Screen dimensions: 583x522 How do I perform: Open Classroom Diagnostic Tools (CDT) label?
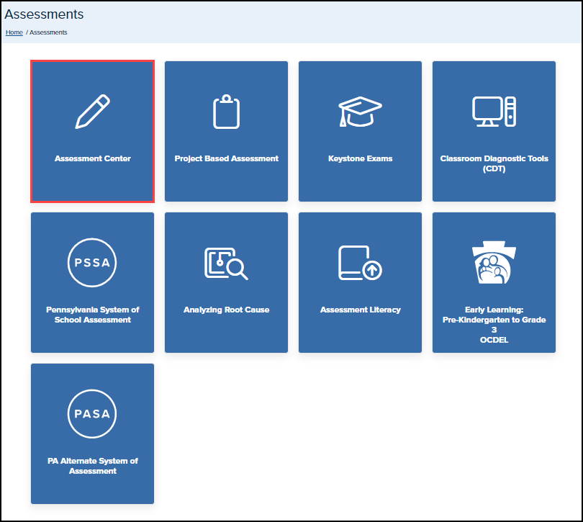coord(494,163)
